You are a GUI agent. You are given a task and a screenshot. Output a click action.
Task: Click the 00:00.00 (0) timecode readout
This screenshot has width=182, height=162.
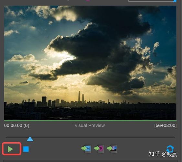pos(17,125)
